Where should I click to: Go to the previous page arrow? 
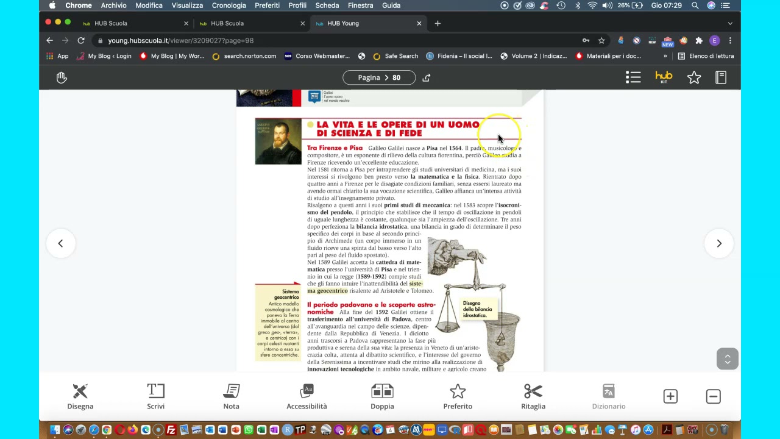[60, 243]
